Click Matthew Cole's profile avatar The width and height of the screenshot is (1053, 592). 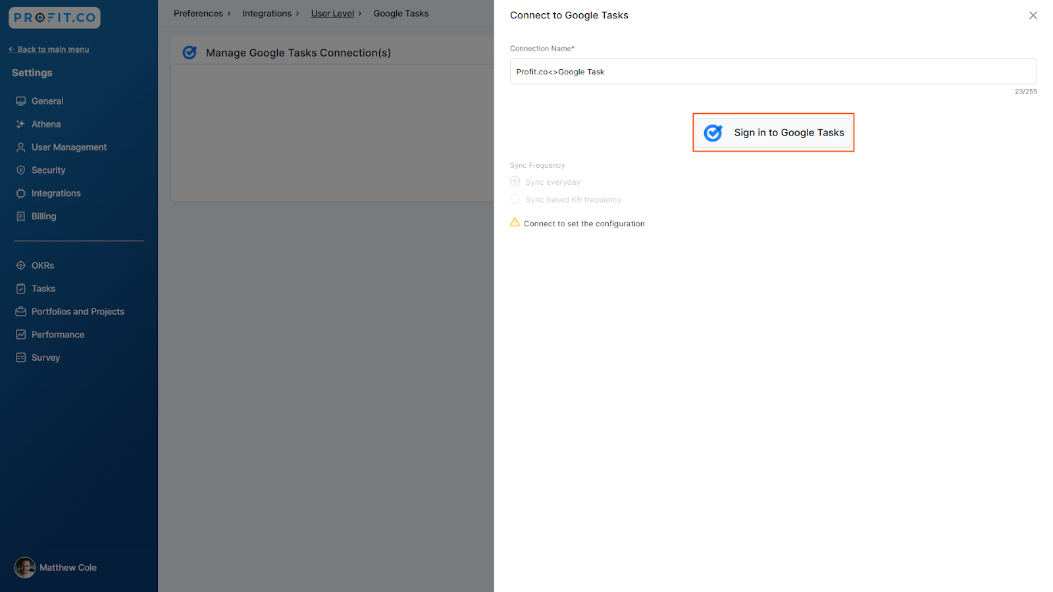click(x=25, y=568)
